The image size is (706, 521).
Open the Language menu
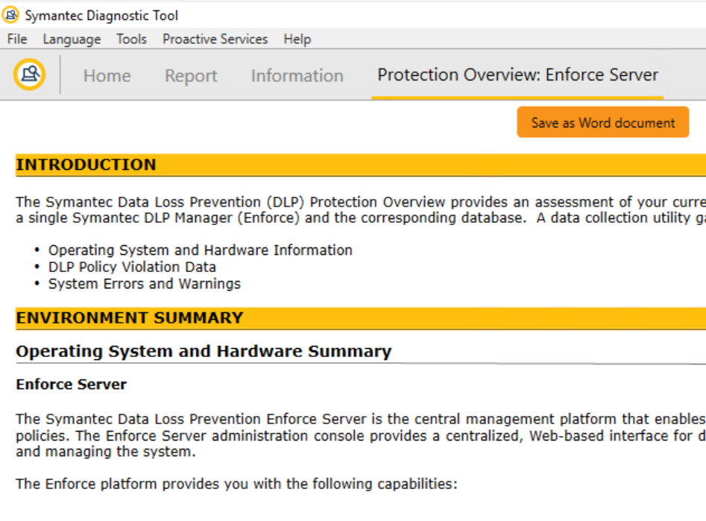click(72, 40)
